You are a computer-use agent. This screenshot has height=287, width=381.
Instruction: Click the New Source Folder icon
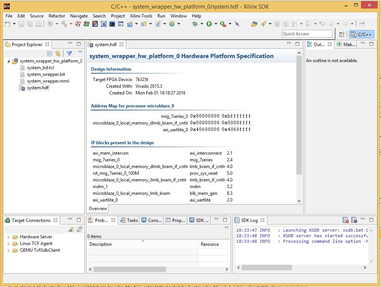pyautogui.click(x=144, y=24)
